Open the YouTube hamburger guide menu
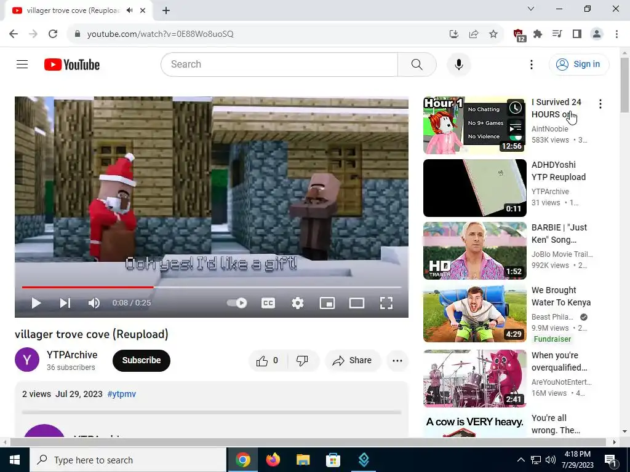This screenshot has width=630, height=472. pyautogui.click(x=22, y=64)
